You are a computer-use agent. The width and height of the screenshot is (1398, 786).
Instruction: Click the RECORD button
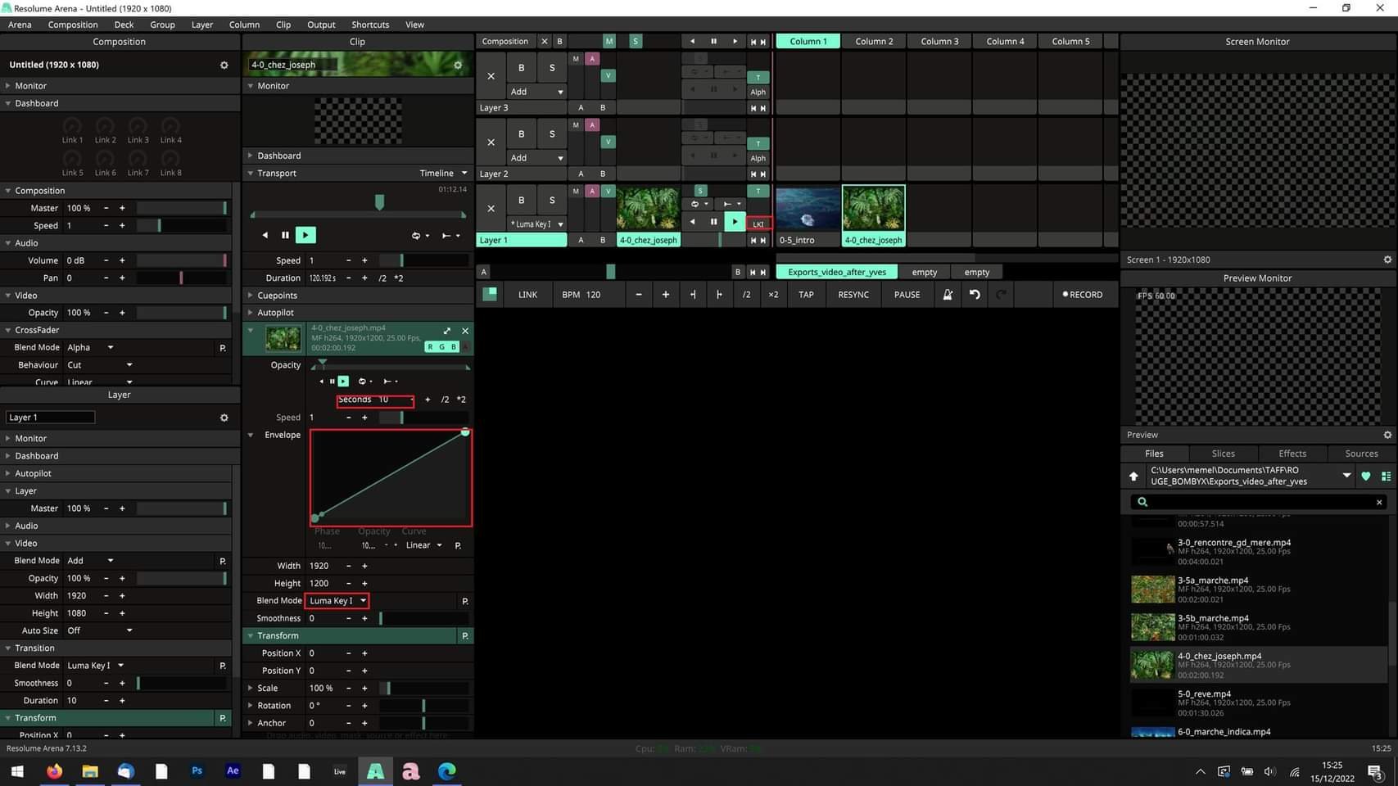[1082, 295]
